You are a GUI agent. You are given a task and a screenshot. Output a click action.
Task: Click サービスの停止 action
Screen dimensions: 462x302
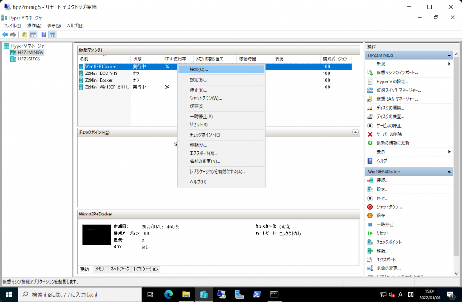tap(388, 125)
